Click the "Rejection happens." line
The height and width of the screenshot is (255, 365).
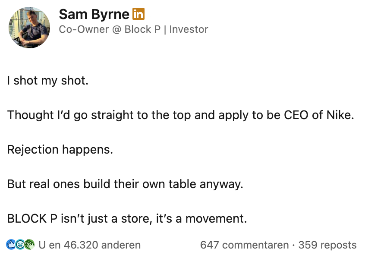60,150
